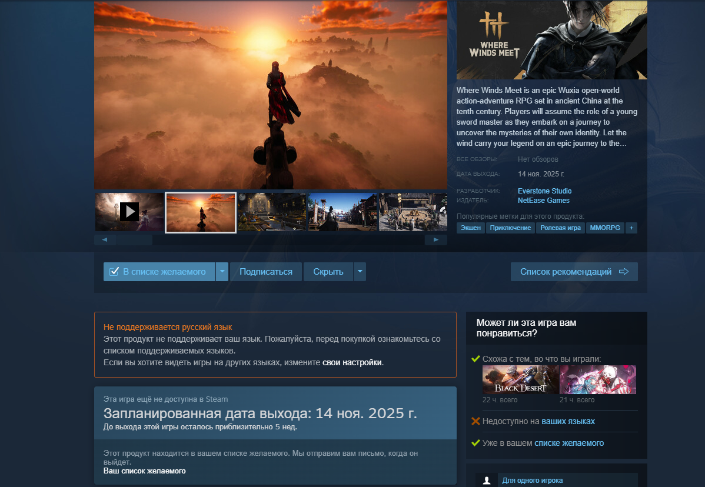Expand the wishlist button dropdown arrow
Image resolution: width=705 pixels, height=487 pixels.
pyautogui.click(x=222, y=272)
